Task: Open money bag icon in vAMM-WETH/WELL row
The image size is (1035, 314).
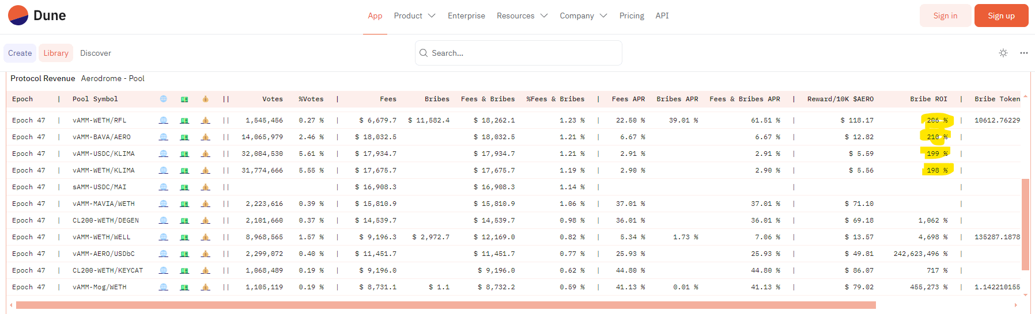Action: (x=205, y=237)
